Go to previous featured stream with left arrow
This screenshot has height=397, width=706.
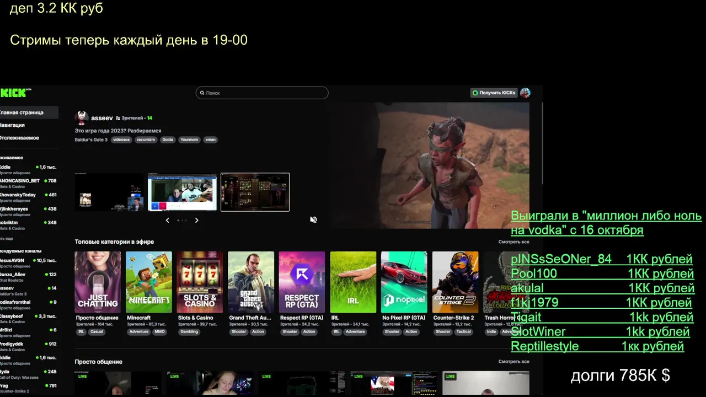pos(168,220)
